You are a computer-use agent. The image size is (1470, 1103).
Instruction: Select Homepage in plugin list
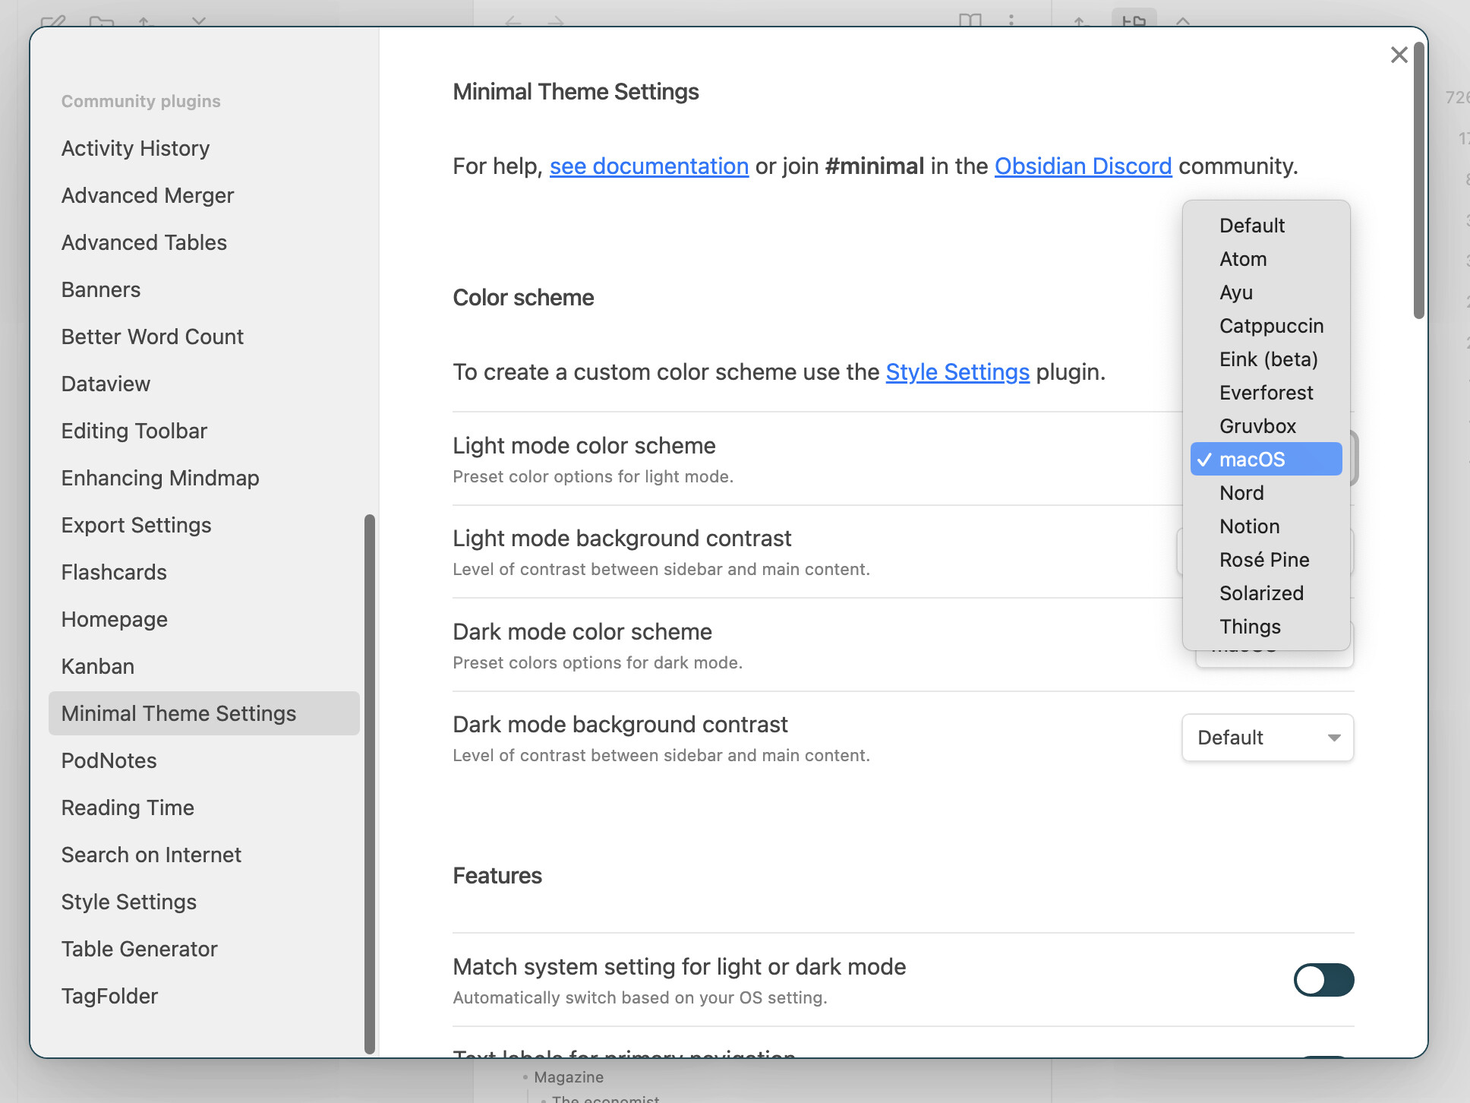203,619
